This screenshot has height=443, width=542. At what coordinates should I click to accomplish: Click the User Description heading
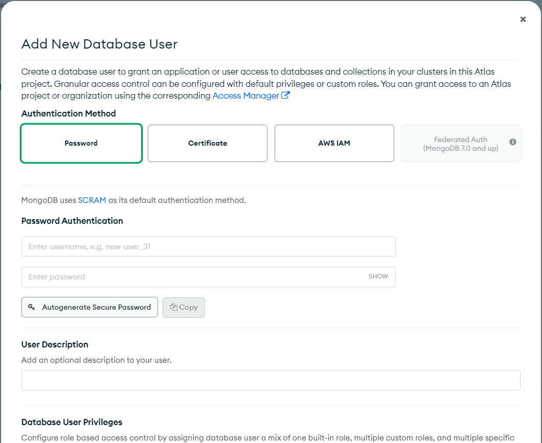[x=55, y=344]
